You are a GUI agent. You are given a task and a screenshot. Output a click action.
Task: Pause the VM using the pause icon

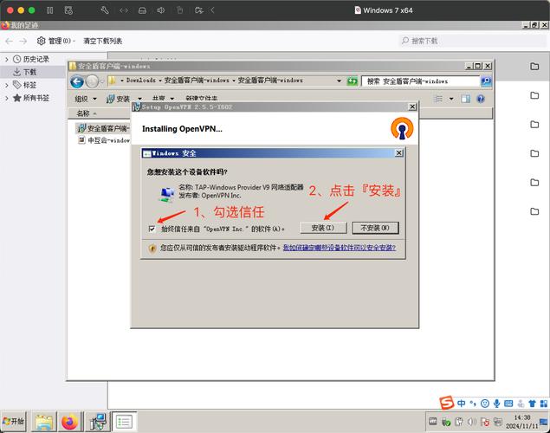click(50, 10)
